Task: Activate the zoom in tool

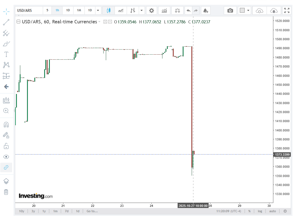Action: coord(6,111)
